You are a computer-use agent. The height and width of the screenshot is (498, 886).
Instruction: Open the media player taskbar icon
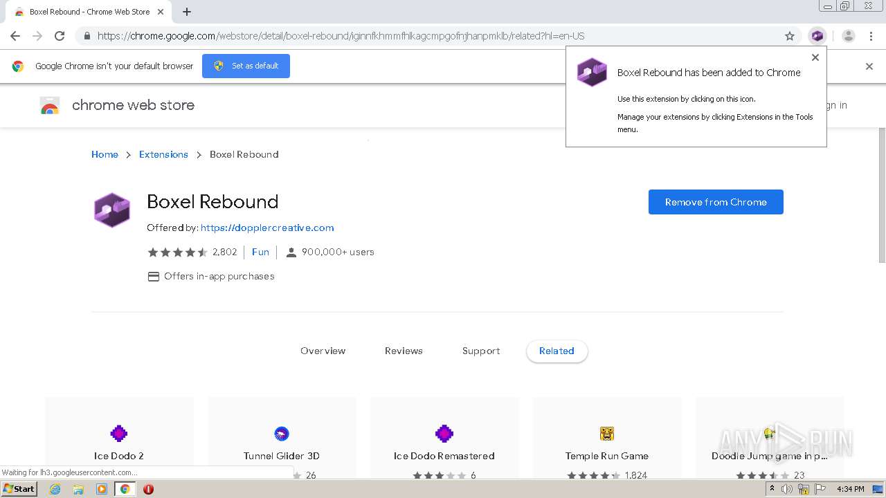click(102, 489)
